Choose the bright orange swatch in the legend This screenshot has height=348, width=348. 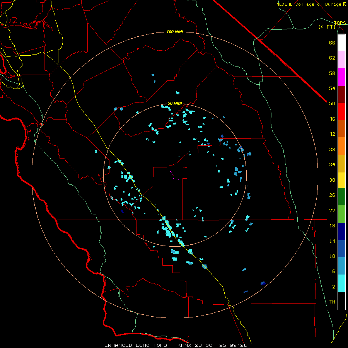point(341,146)
